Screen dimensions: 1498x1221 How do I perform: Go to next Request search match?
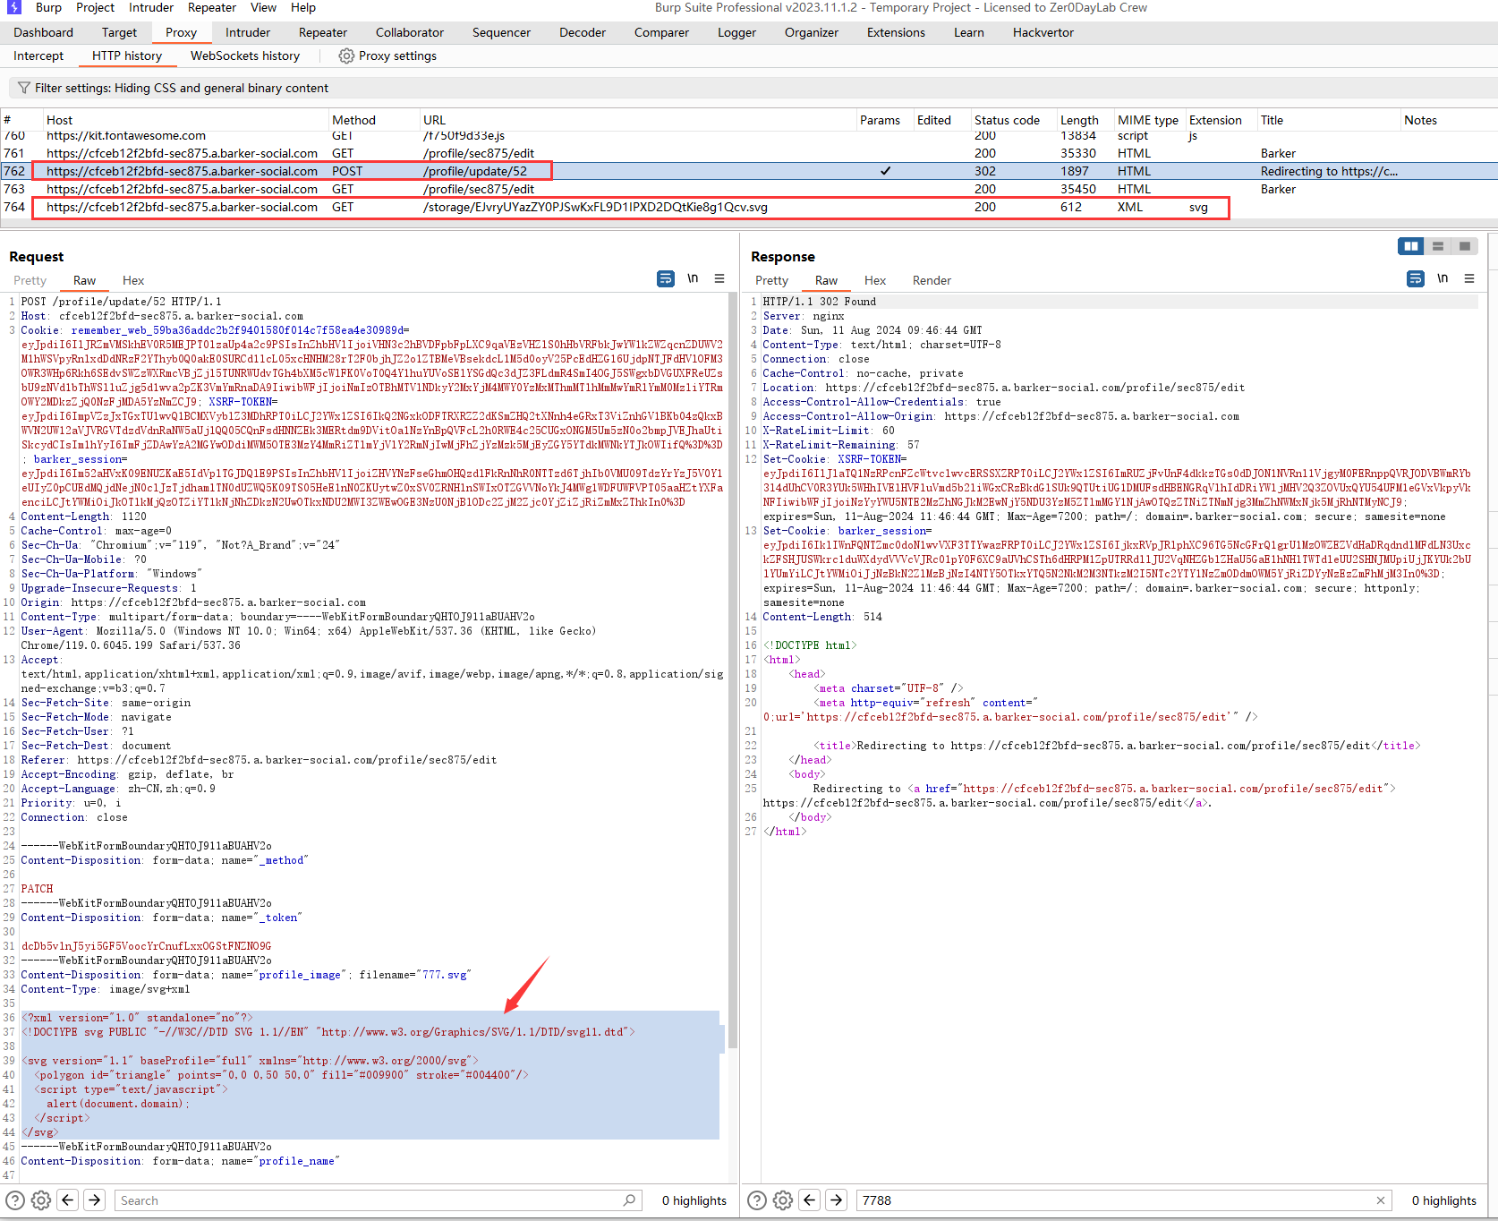point(95,1200)
